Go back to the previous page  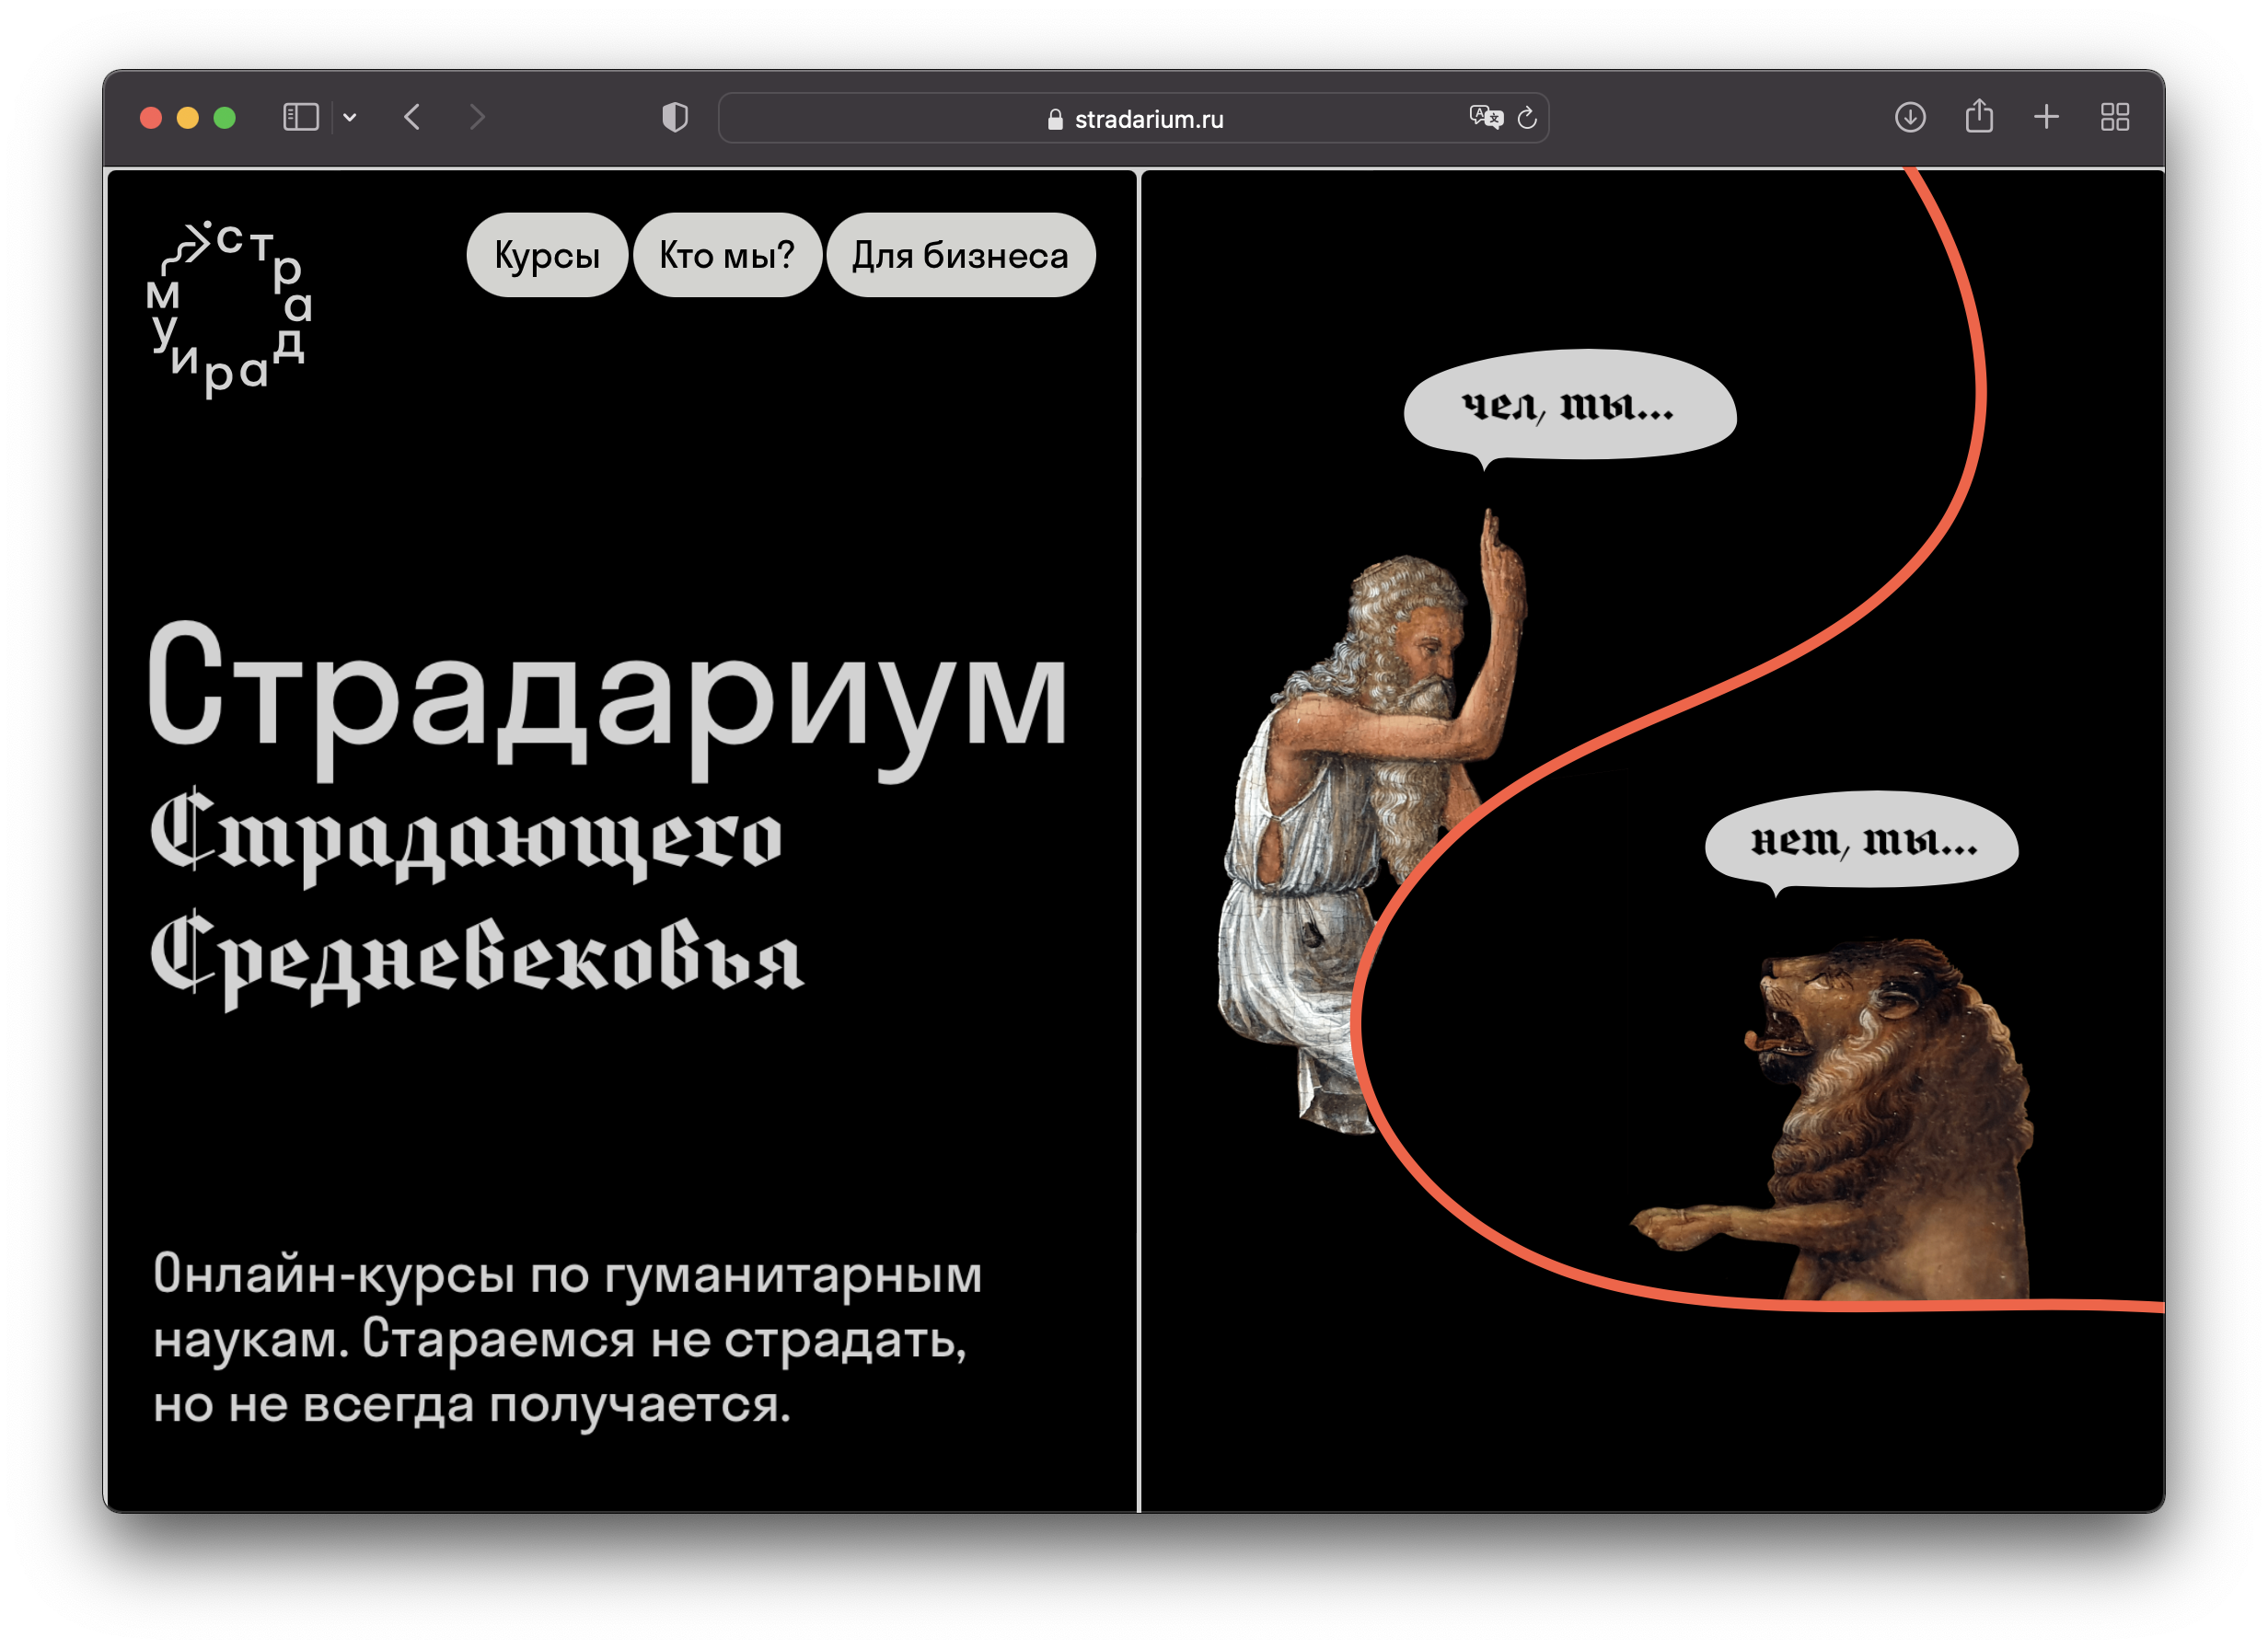point(412,118)
